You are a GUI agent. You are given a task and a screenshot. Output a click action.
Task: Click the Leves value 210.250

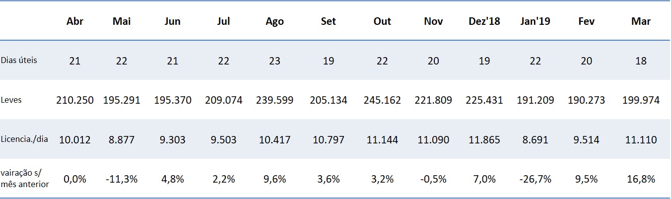click(74, 100)
